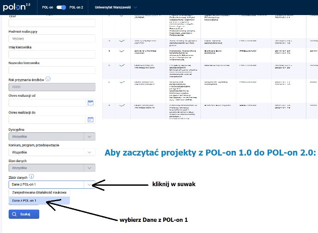
Task: Click the Podmiot realizujący Wybierz field
Action: (52, 38)
